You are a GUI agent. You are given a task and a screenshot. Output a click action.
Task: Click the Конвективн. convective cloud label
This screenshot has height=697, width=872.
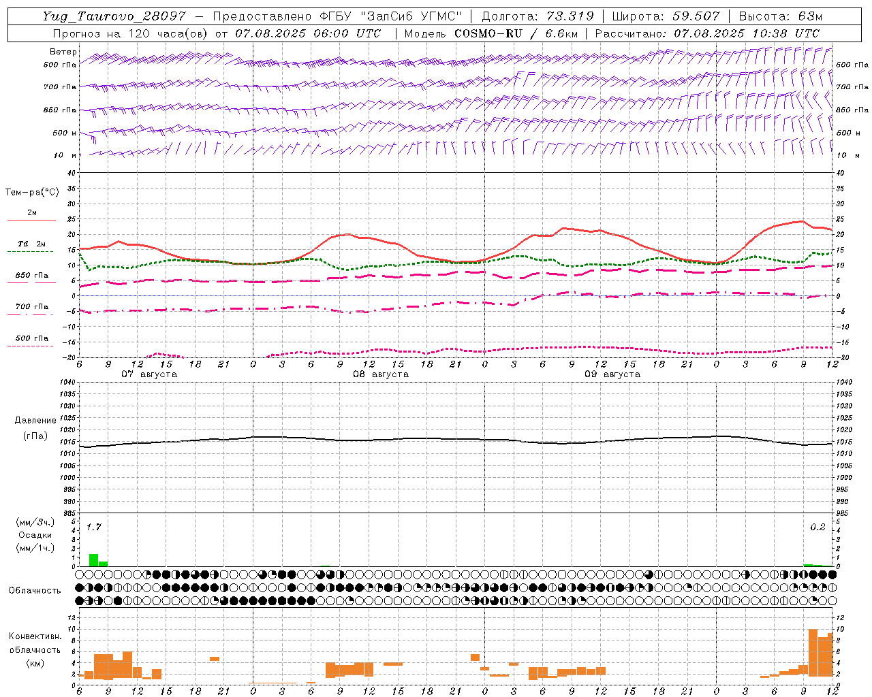tap(35, 636)
